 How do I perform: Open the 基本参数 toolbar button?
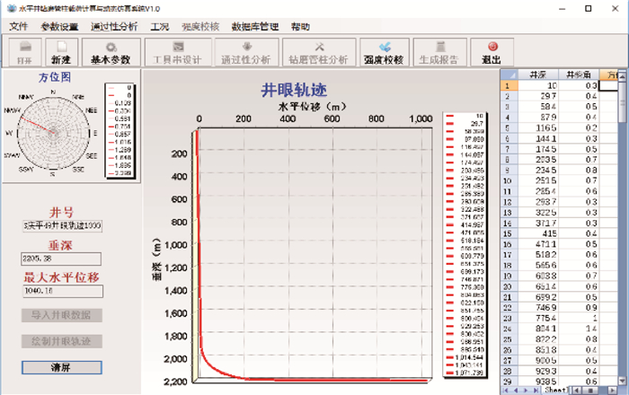click(x=111, y=50)
